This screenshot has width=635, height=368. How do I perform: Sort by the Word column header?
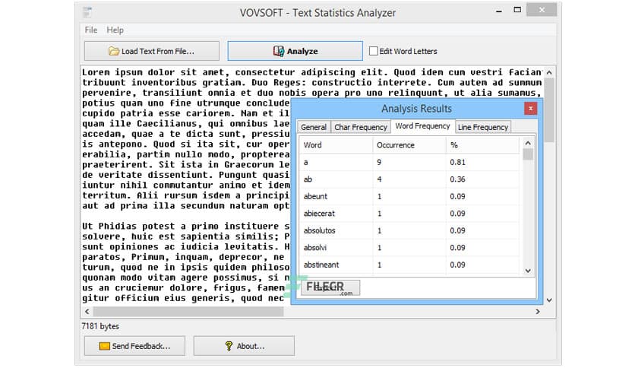336,145
